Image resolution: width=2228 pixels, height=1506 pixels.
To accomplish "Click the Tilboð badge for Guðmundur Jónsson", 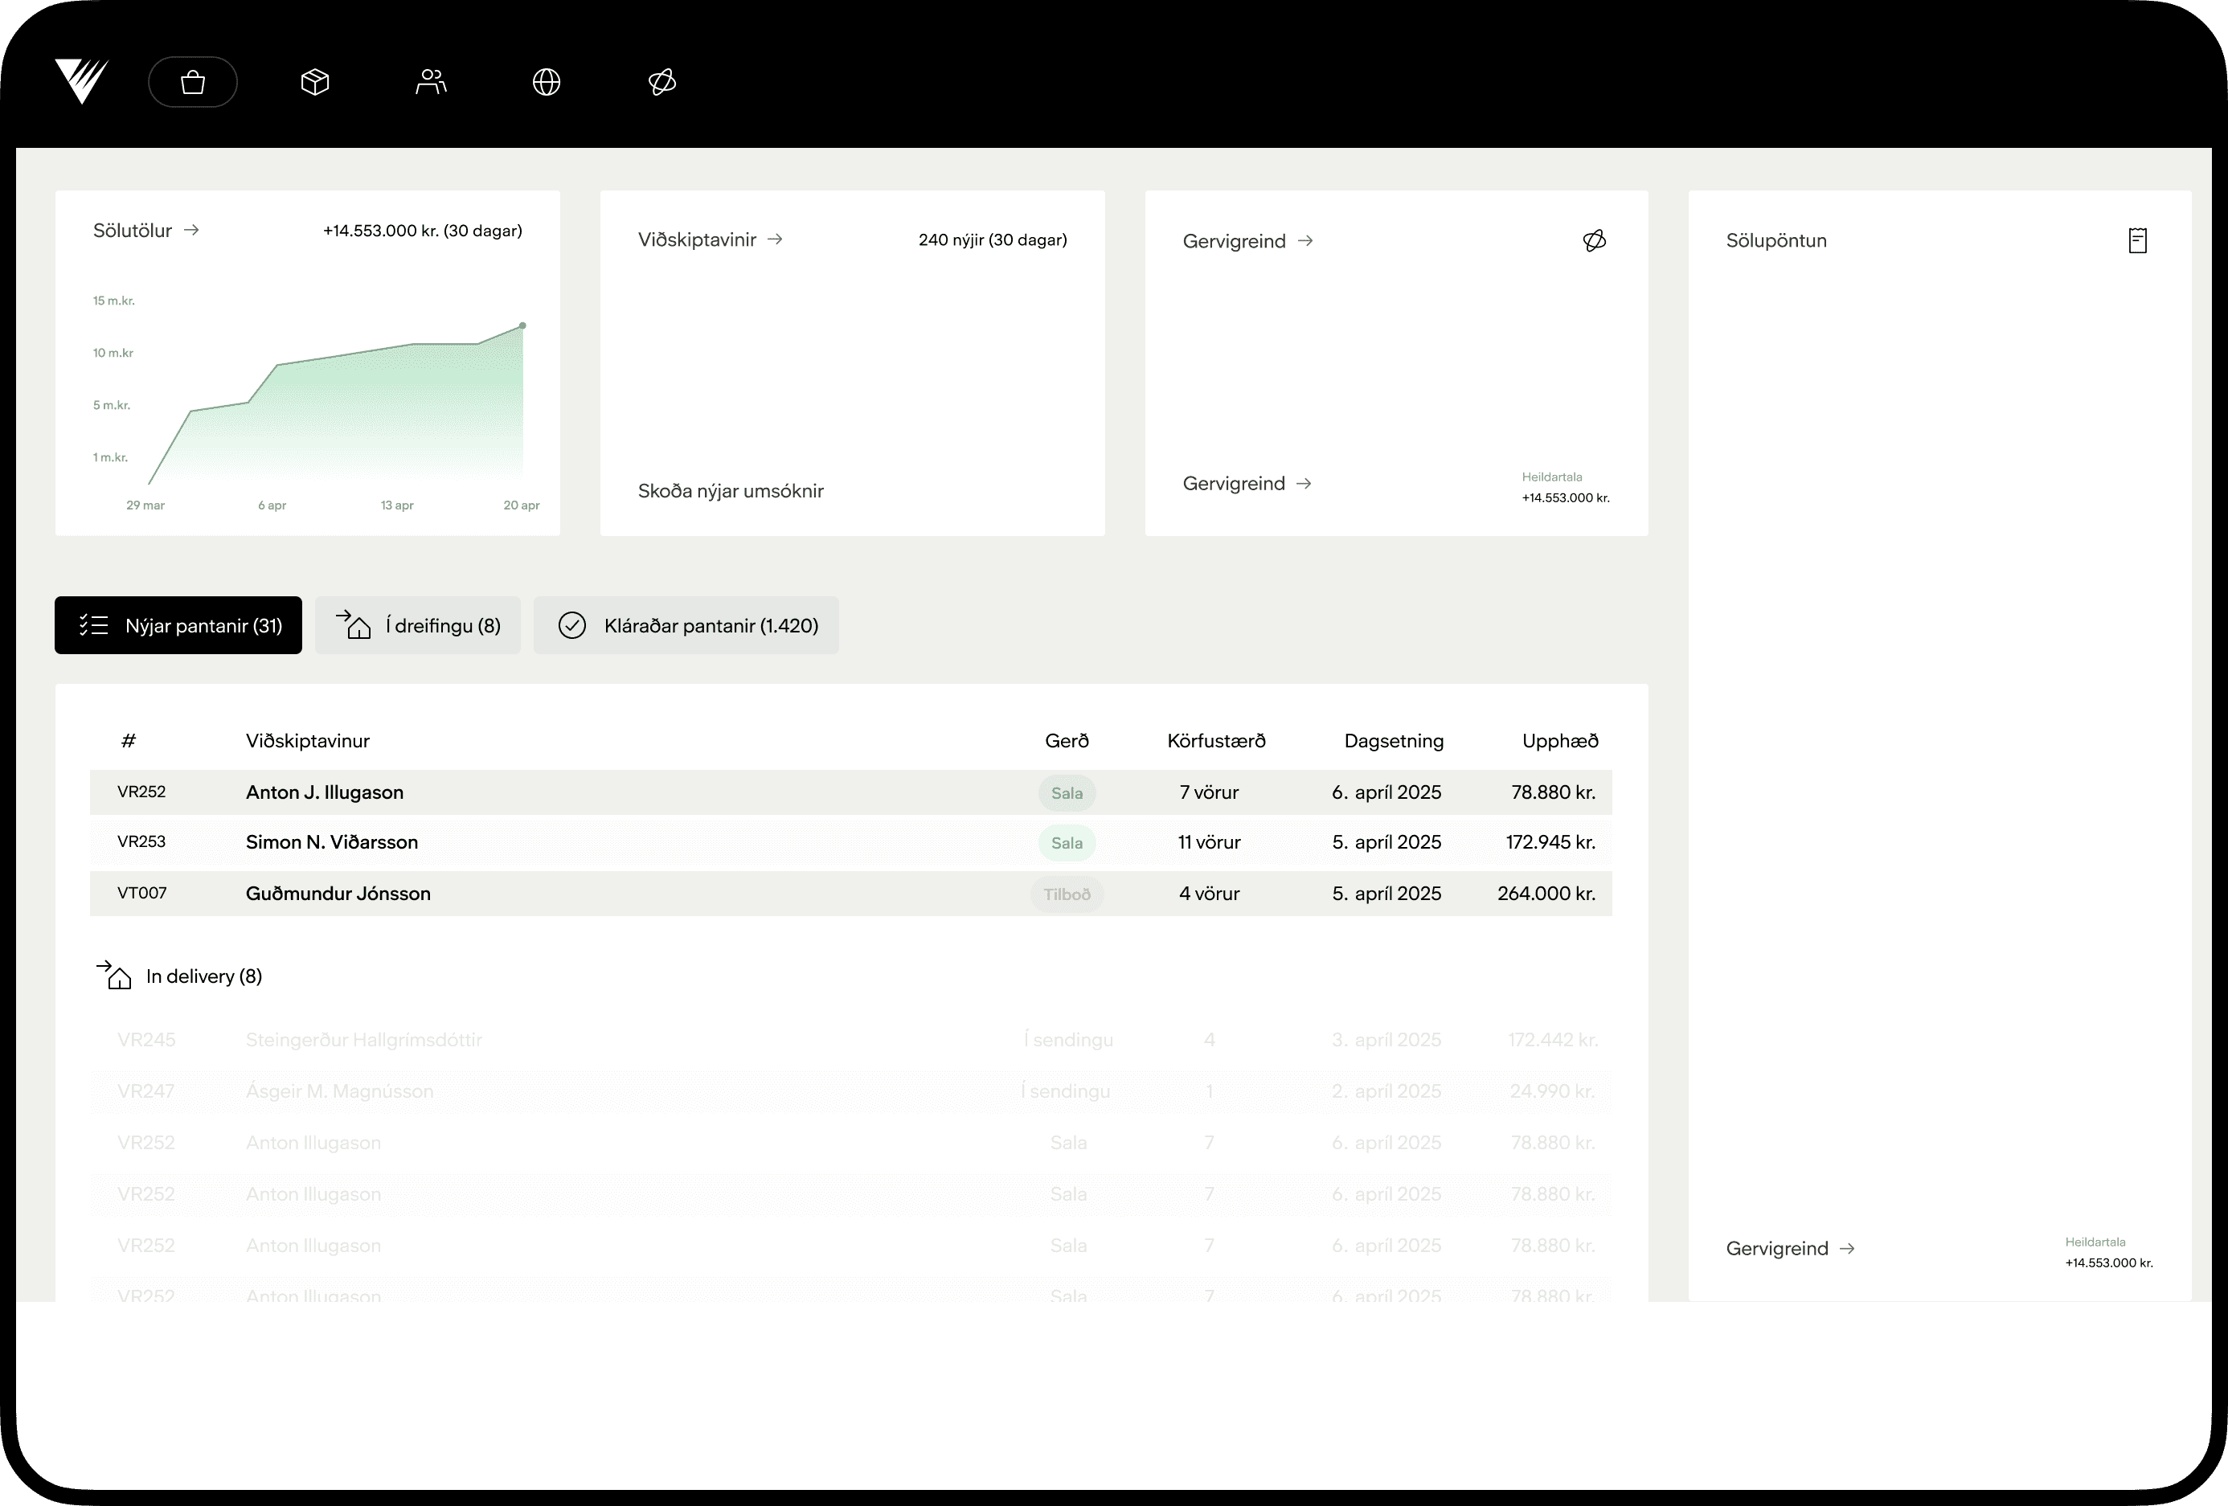I will tap(1066, 894).
